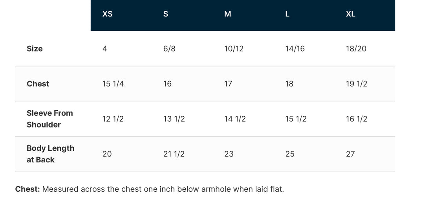Click the 14/16 size cell
The image size is (432, 198).
[x=295, y=49]
